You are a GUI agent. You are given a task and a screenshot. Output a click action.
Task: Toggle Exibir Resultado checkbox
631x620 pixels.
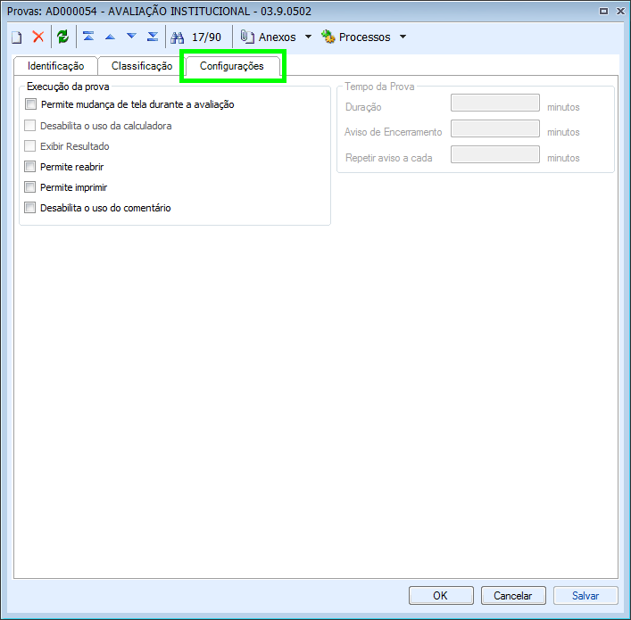[29, 146]
